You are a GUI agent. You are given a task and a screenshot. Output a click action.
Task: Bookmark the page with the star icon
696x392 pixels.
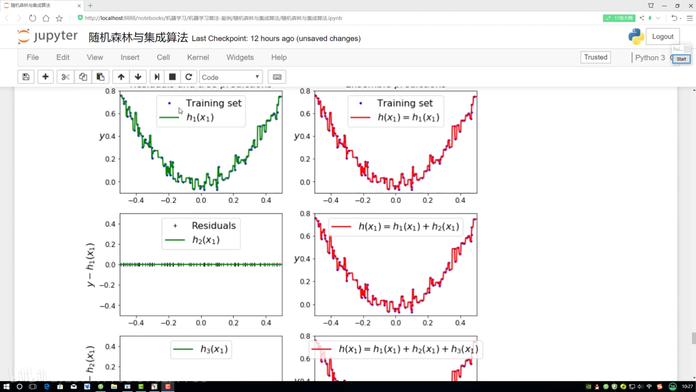59,18
